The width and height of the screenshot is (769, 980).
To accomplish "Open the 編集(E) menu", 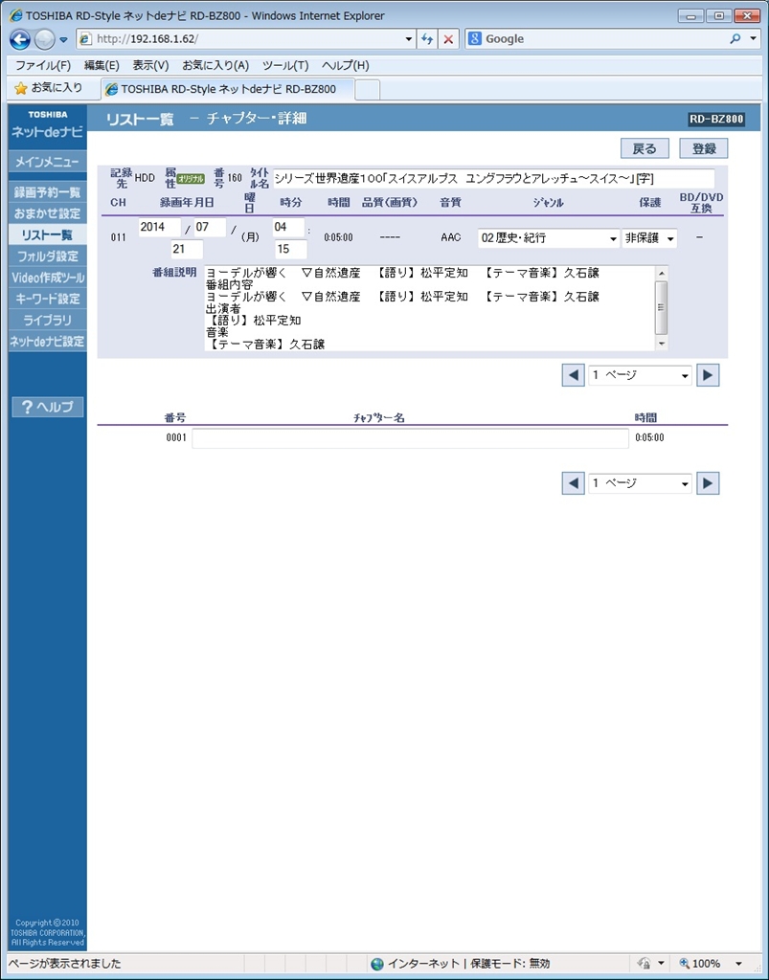I will pos(102,65).
